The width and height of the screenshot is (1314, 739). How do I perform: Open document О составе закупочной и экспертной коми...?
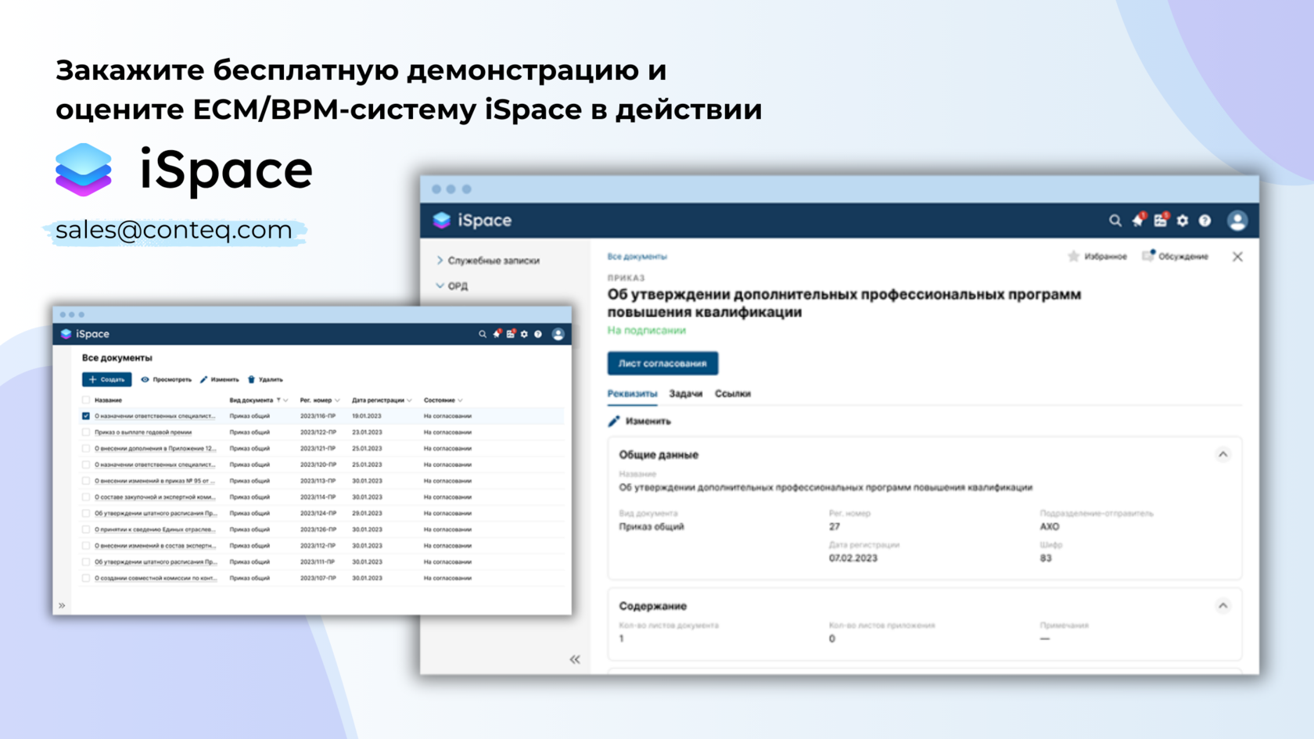(x=155, y=497)
